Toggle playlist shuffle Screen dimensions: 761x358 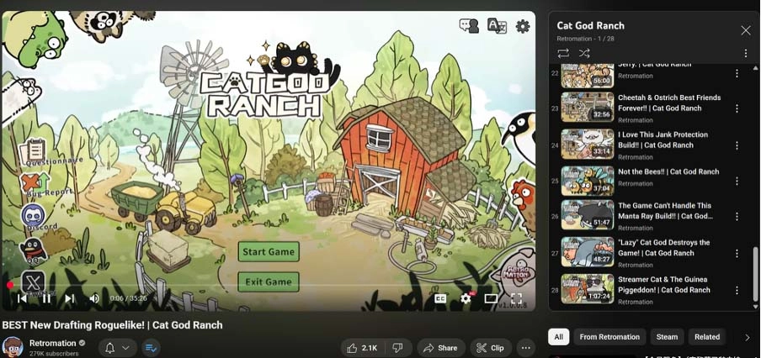click(x=584, y=53)
